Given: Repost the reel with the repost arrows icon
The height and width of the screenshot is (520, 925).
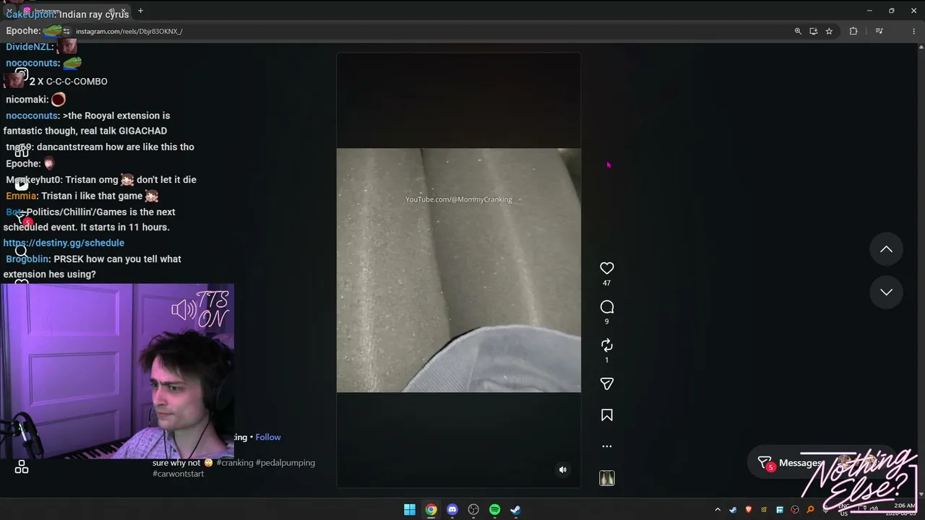Looking at the screenshot, I should coord(607,345).
